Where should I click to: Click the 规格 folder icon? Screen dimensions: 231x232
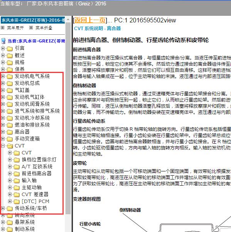pyautogui.click(x=10, y=63)
